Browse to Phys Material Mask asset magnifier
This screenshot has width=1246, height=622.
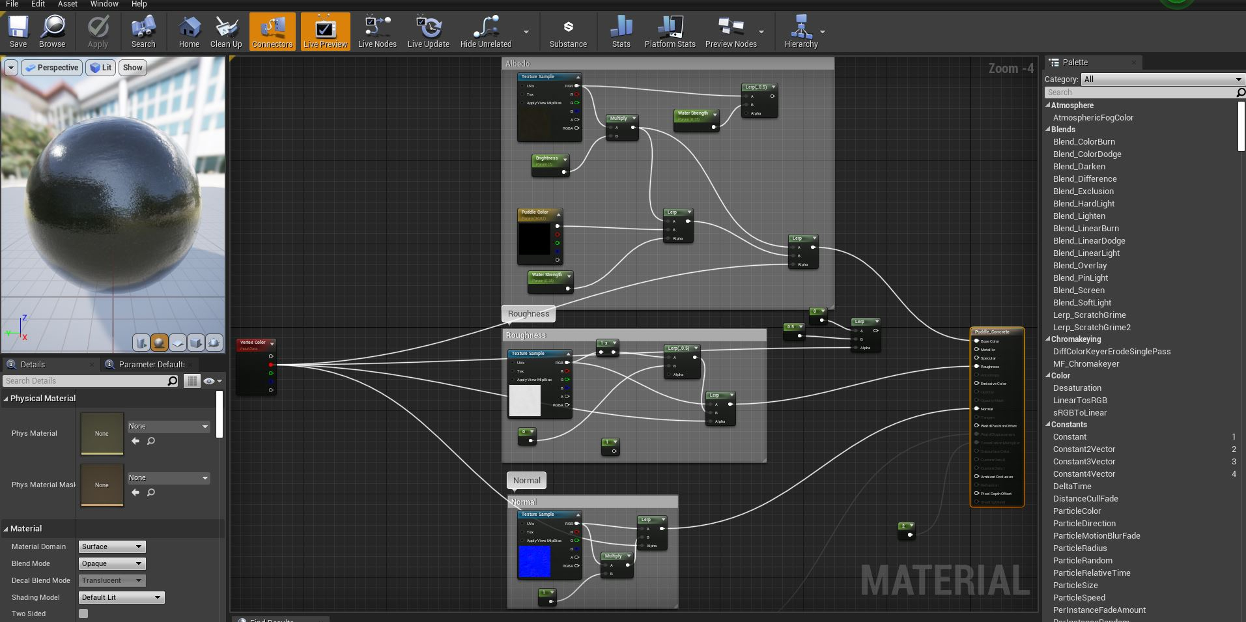(x=151, y=492)
